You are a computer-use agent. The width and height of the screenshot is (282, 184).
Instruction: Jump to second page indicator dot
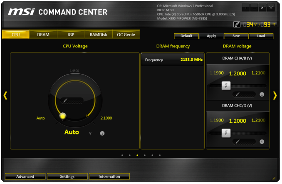click(x=130, y=155)
